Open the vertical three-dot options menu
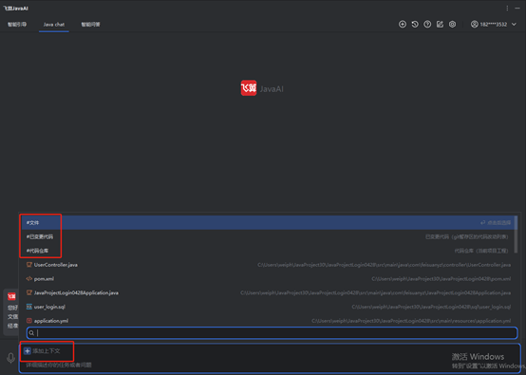The image size is (526, 375). (x=507, y=8)
